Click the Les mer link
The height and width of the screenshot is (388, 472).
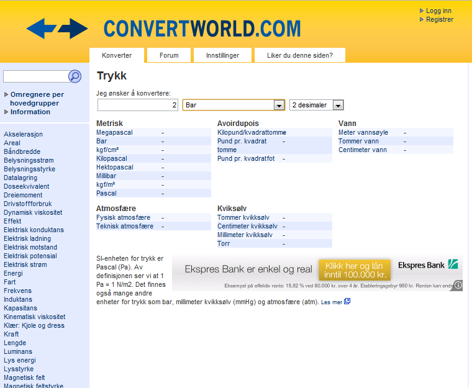click(332, 302)
